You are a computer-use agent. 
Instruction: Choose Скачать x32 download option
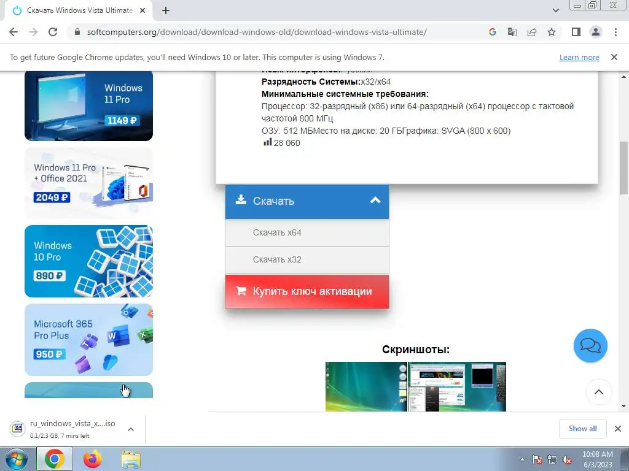(x=307, y=259)
